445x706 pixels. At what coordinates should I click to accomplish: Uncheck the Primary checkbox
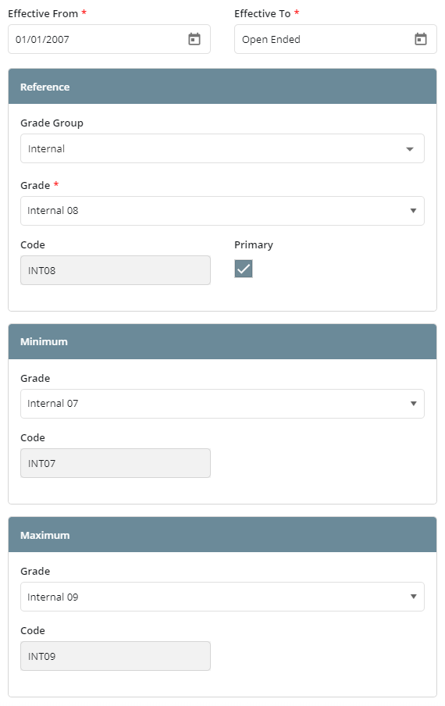[244, 269]
